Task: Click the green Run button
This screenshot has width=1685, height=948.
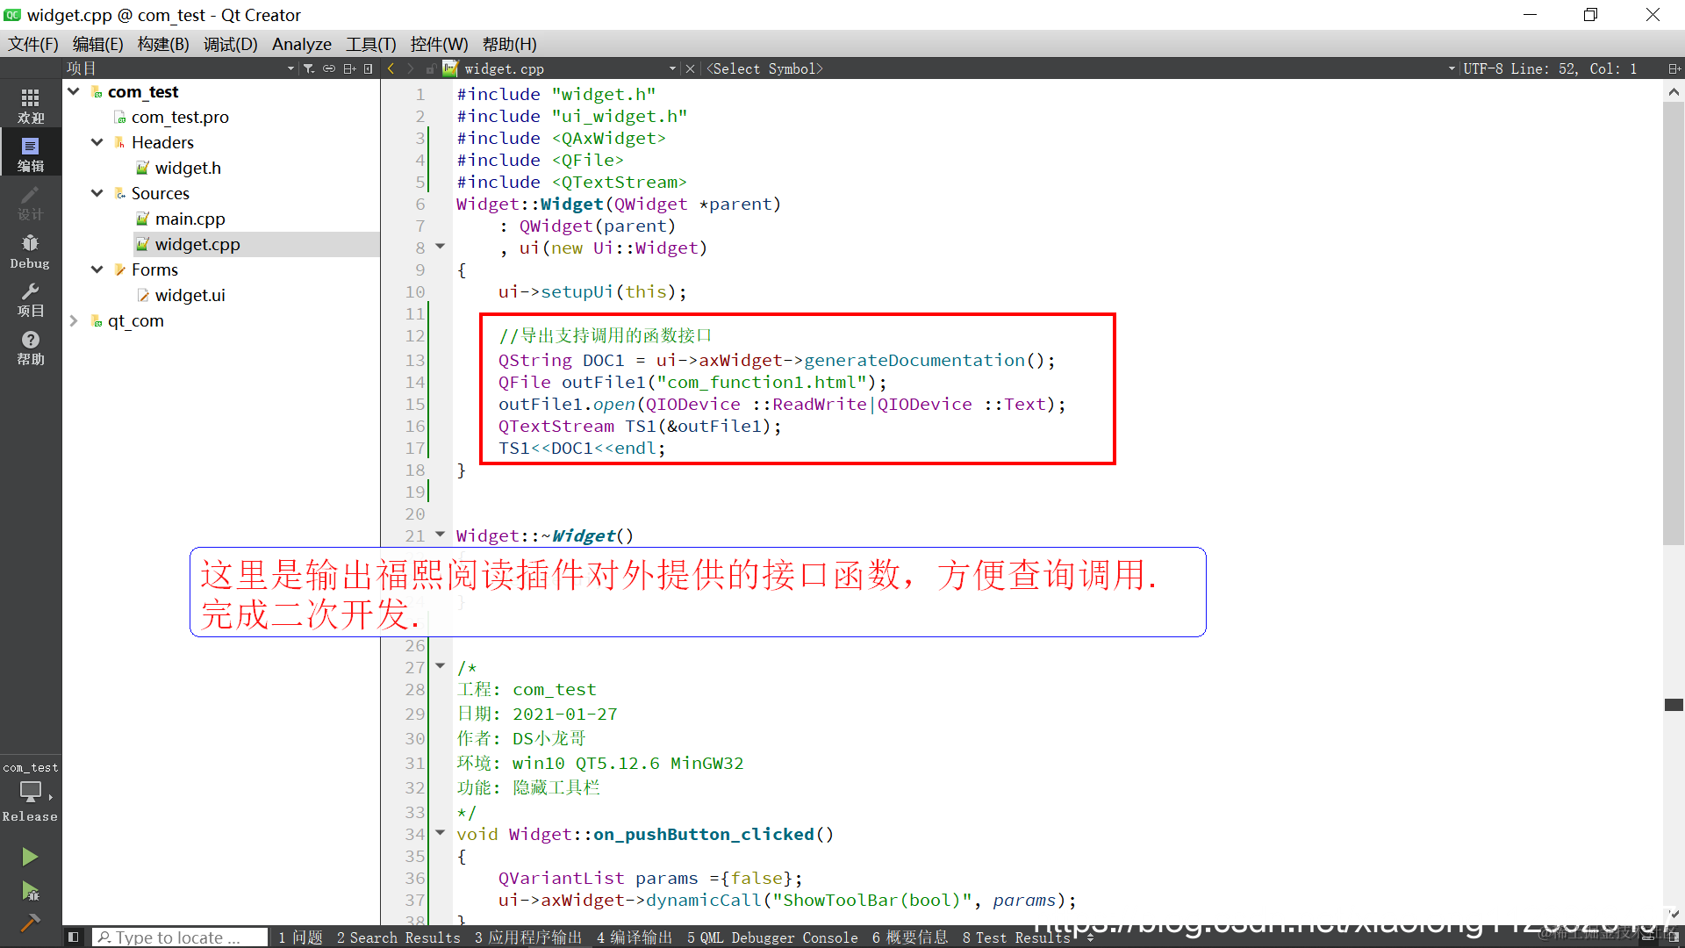Action: pyautogui.click(x=30, y=857)
